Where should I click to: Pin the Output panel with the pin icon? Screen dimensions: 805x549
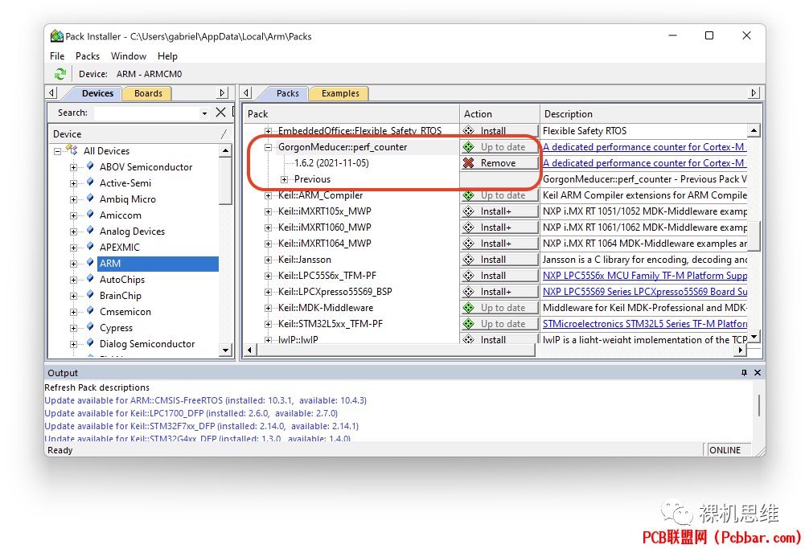coord(744,372)
